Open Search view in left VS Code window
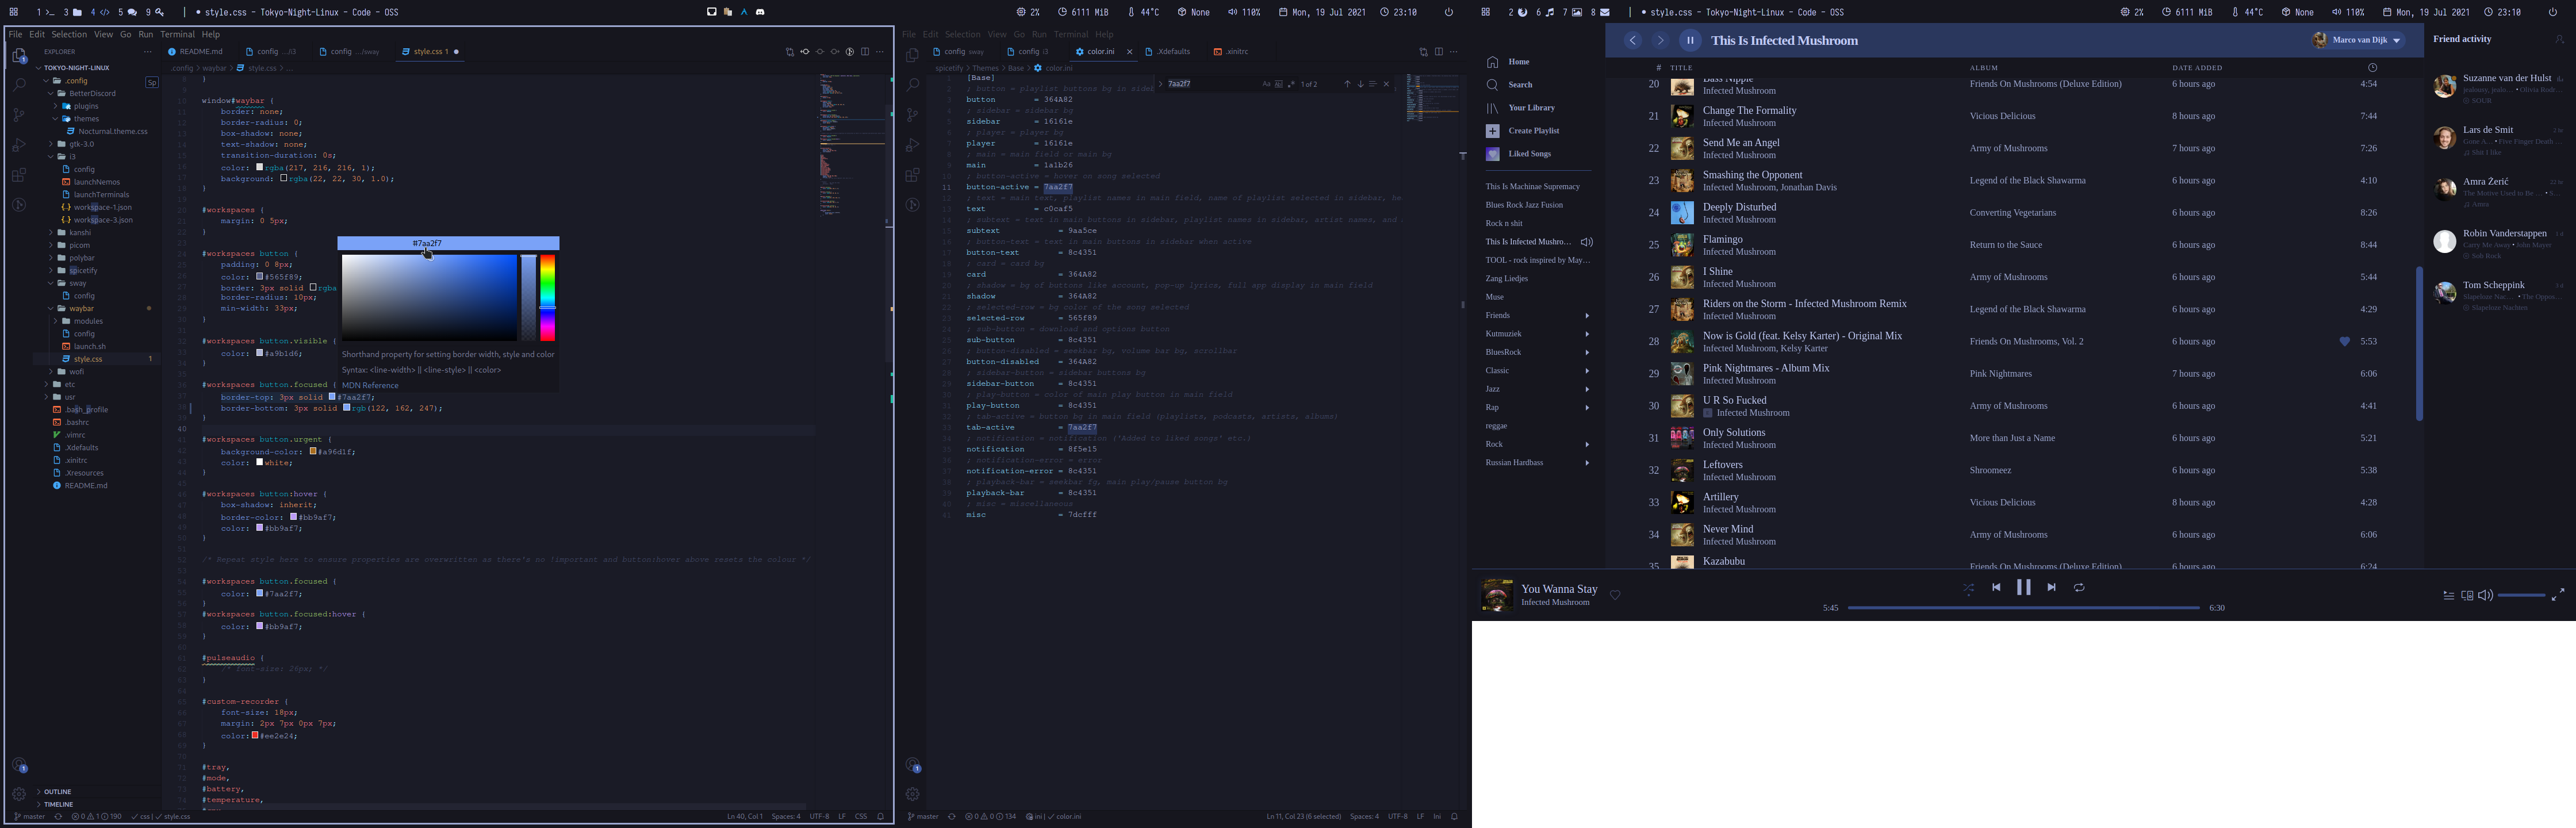Screen dimensions: 2576x828 [19, 86]
